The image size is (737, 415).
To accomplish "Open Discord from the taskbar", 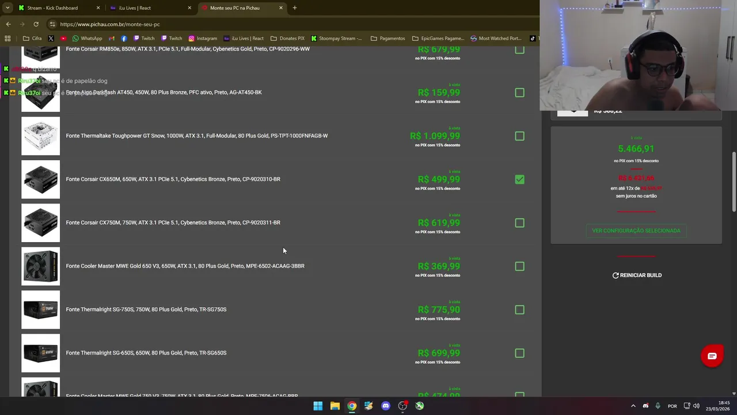I will (386, 406).
